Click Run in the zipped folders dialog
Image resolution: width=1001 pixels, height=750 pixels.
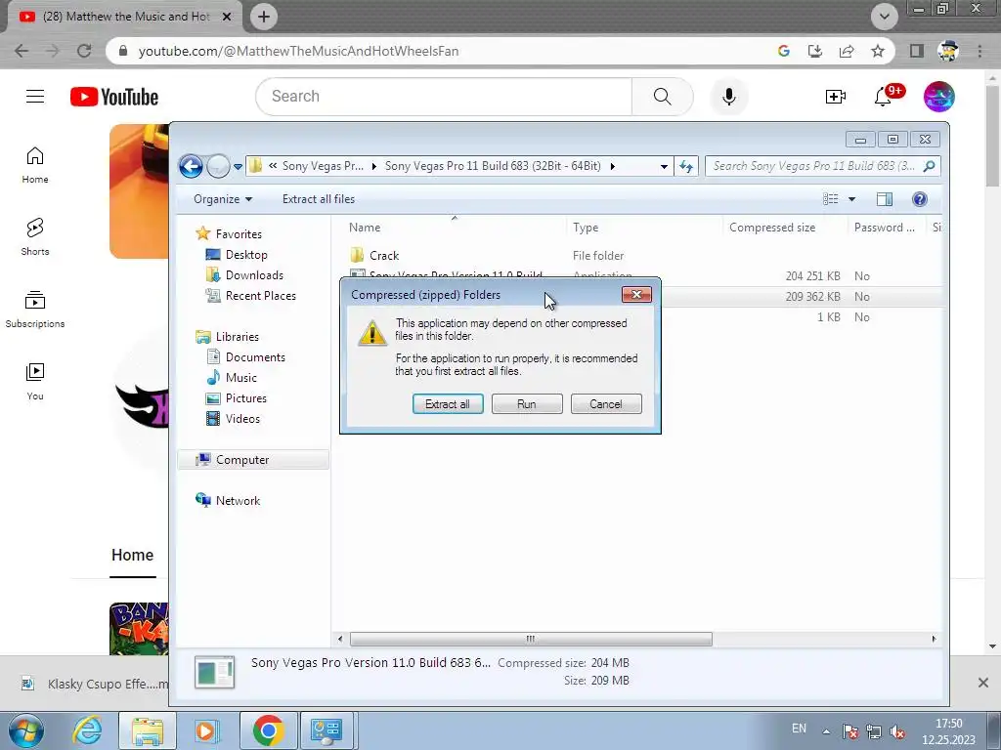pos(527,403)
